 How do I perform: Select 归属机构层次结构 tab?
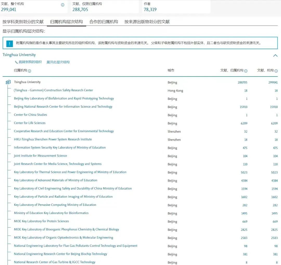pos(66,22)
